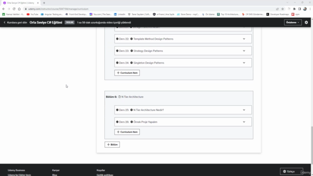Close the Orta Seviye C# Eğitimi tab

point(38,3)
